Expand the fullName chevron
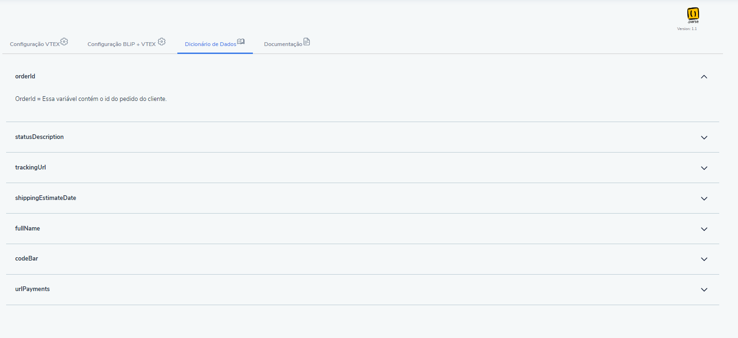This screenshot has width=738, height=338. 704,229
